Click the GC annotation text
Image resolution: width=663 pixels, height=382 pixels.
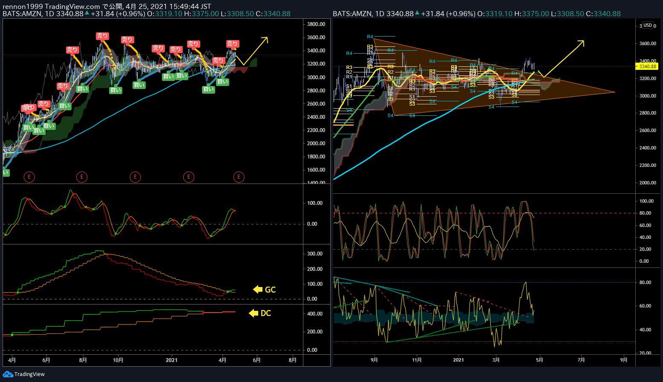(x=270, y=290)
